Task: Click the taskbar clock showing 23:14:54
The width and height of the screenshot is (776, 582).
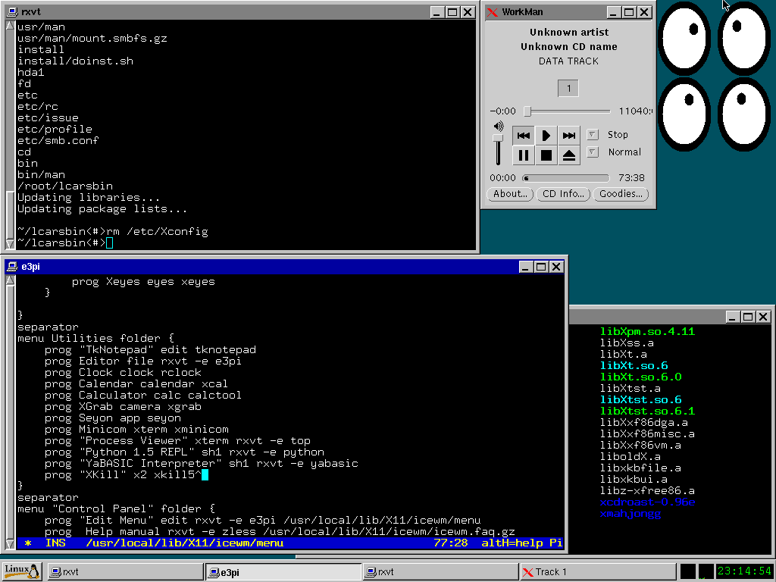Action: point(744,571)
